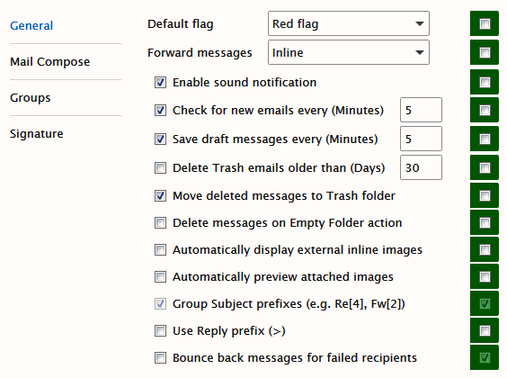Select the General settings section
Viewport: 507px width, 378px height.
pos(31,25)
